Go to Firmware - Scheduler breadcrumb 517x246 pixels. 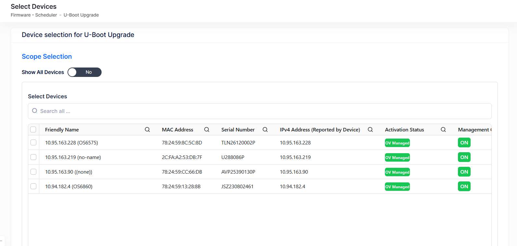click(34, 15)
